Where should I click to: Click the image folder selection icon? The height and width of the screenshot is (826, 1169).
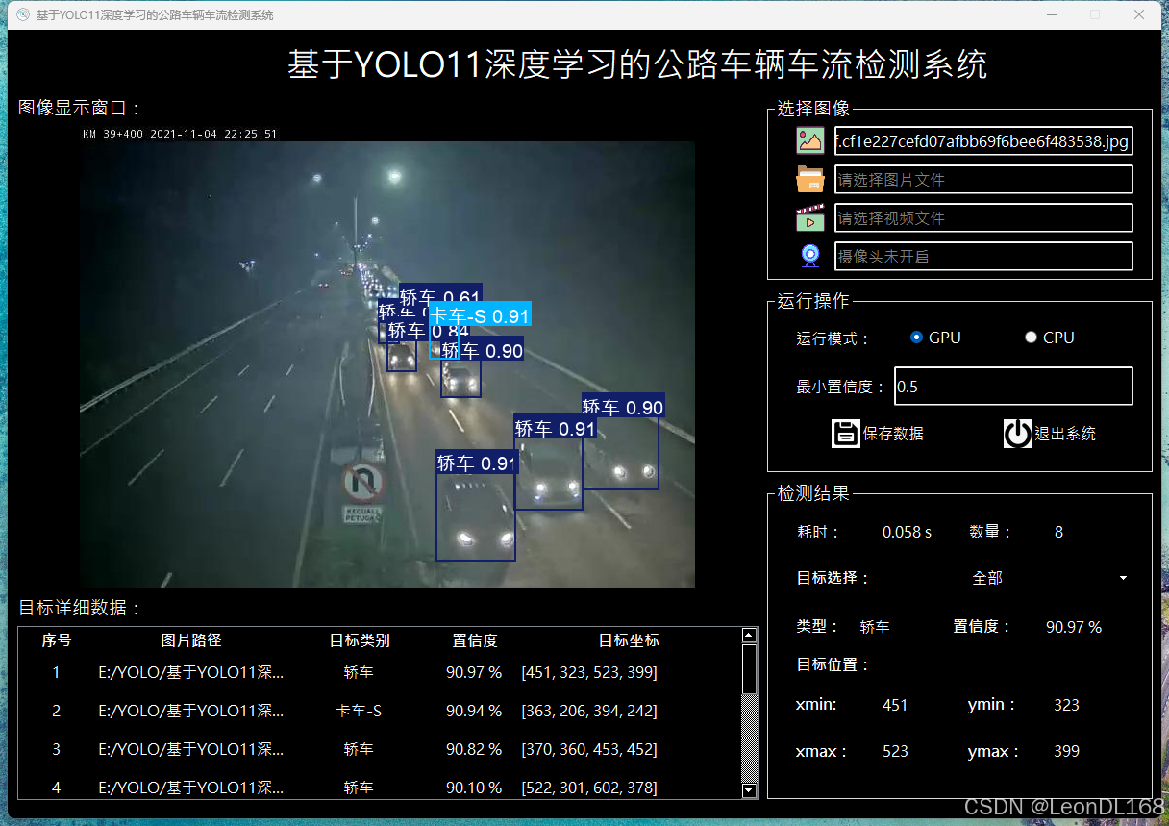click(x=810, y=179)
